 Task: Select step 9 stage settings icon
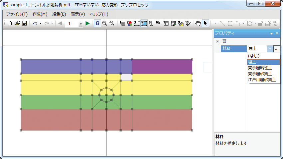[181, 24]
